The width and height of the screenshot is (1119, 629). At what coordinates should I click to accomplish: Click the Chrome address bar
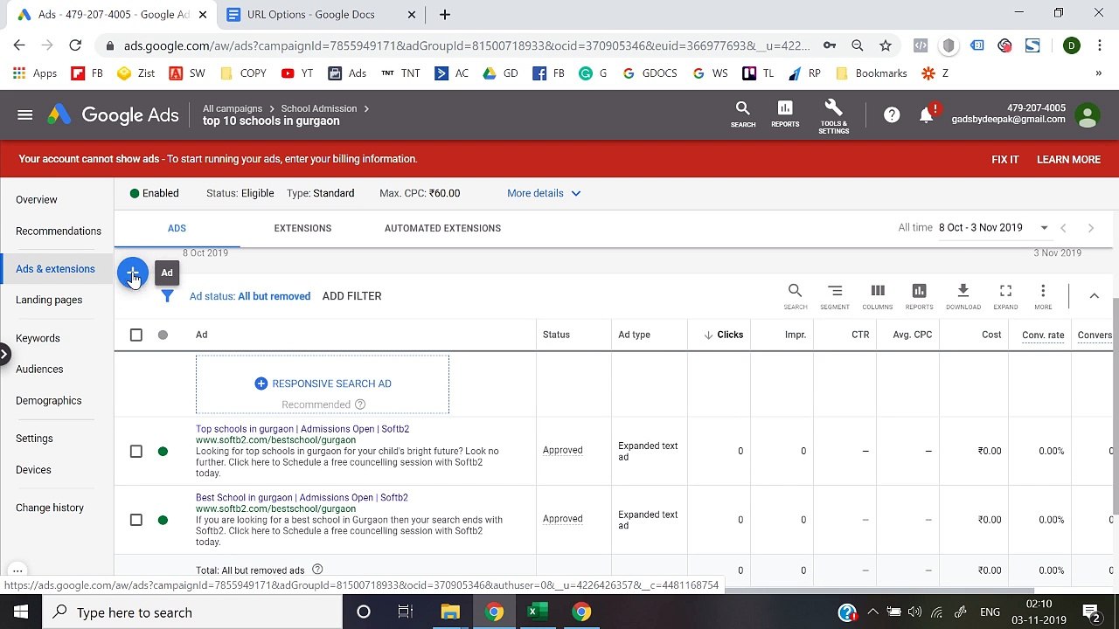pos(467,45)
